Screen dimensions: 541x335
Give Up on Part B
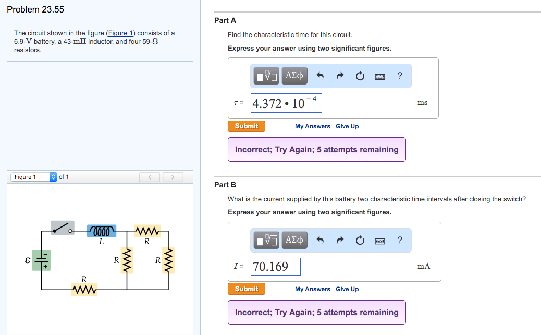pyautogui.click(x=347, y=289)
